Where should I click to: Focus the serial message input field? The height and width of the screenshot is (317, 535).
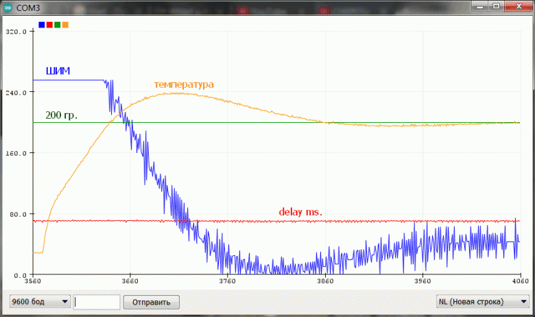97,302
